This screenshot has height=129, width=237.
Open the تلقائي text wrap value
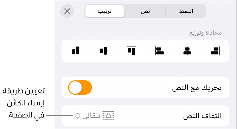[91, 116]
